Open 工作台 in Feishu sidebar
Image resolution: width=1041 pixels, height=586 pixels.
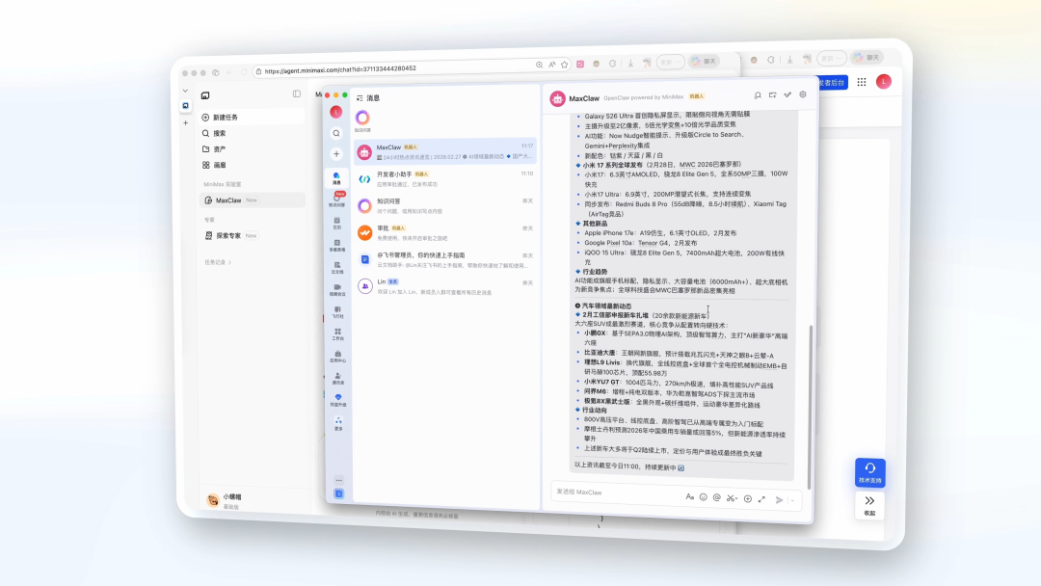pyautogui.click(x=337, y=333)
